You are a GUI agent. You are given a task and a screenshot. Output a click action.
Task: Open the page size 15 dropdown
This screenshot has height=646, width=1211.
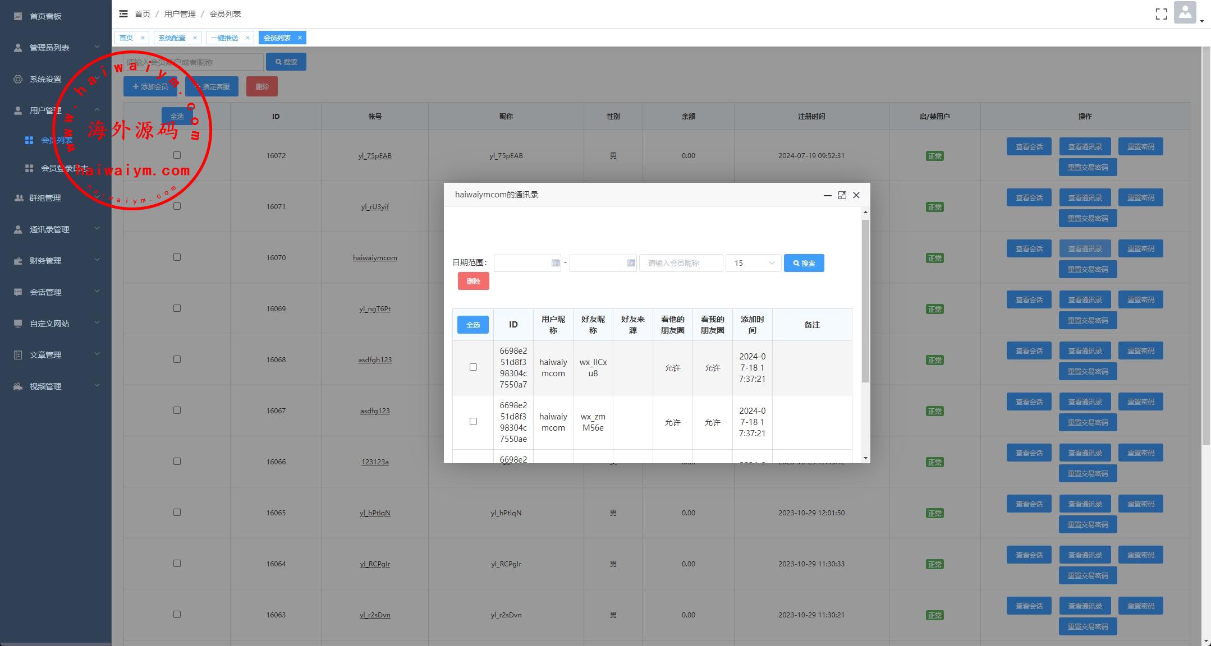coord(753,263)
